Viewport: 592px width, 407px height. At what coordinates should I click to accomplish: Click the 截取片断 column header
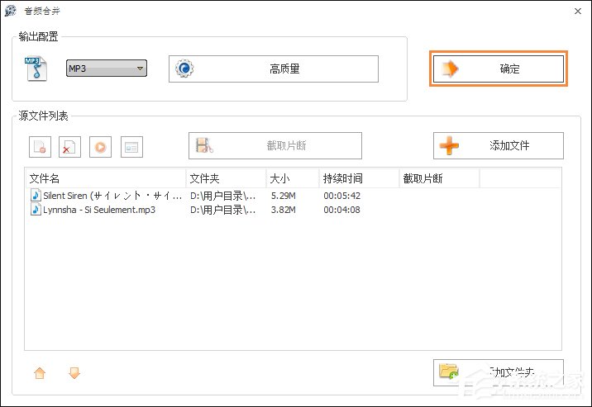(x=439, y=178)
